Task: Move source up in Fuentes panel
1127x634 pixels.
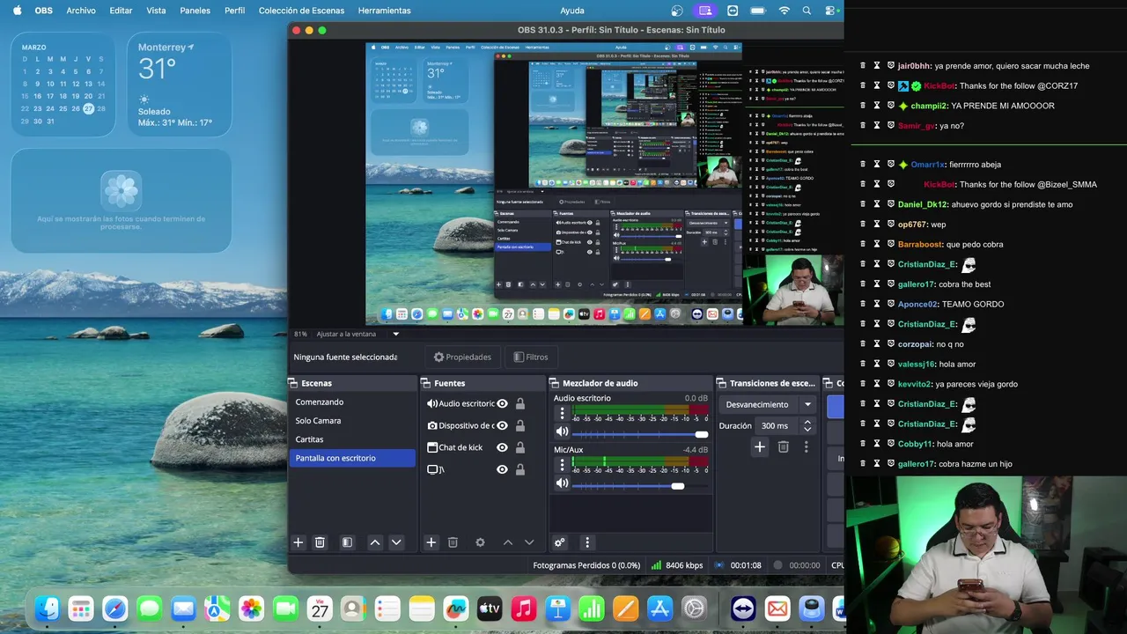Action: click(508, 542)
